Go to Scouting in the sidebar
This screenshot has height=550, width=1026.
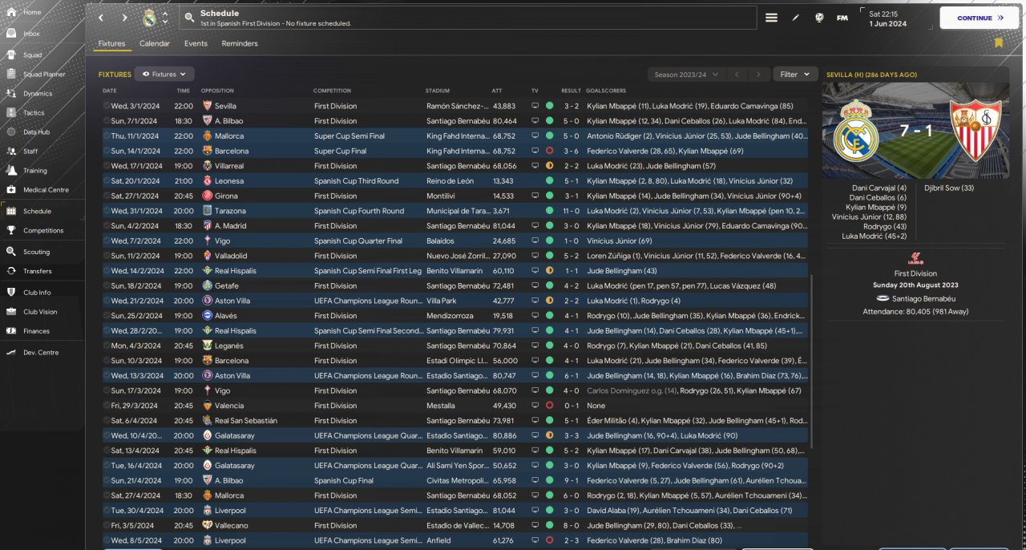click(36, 252)
